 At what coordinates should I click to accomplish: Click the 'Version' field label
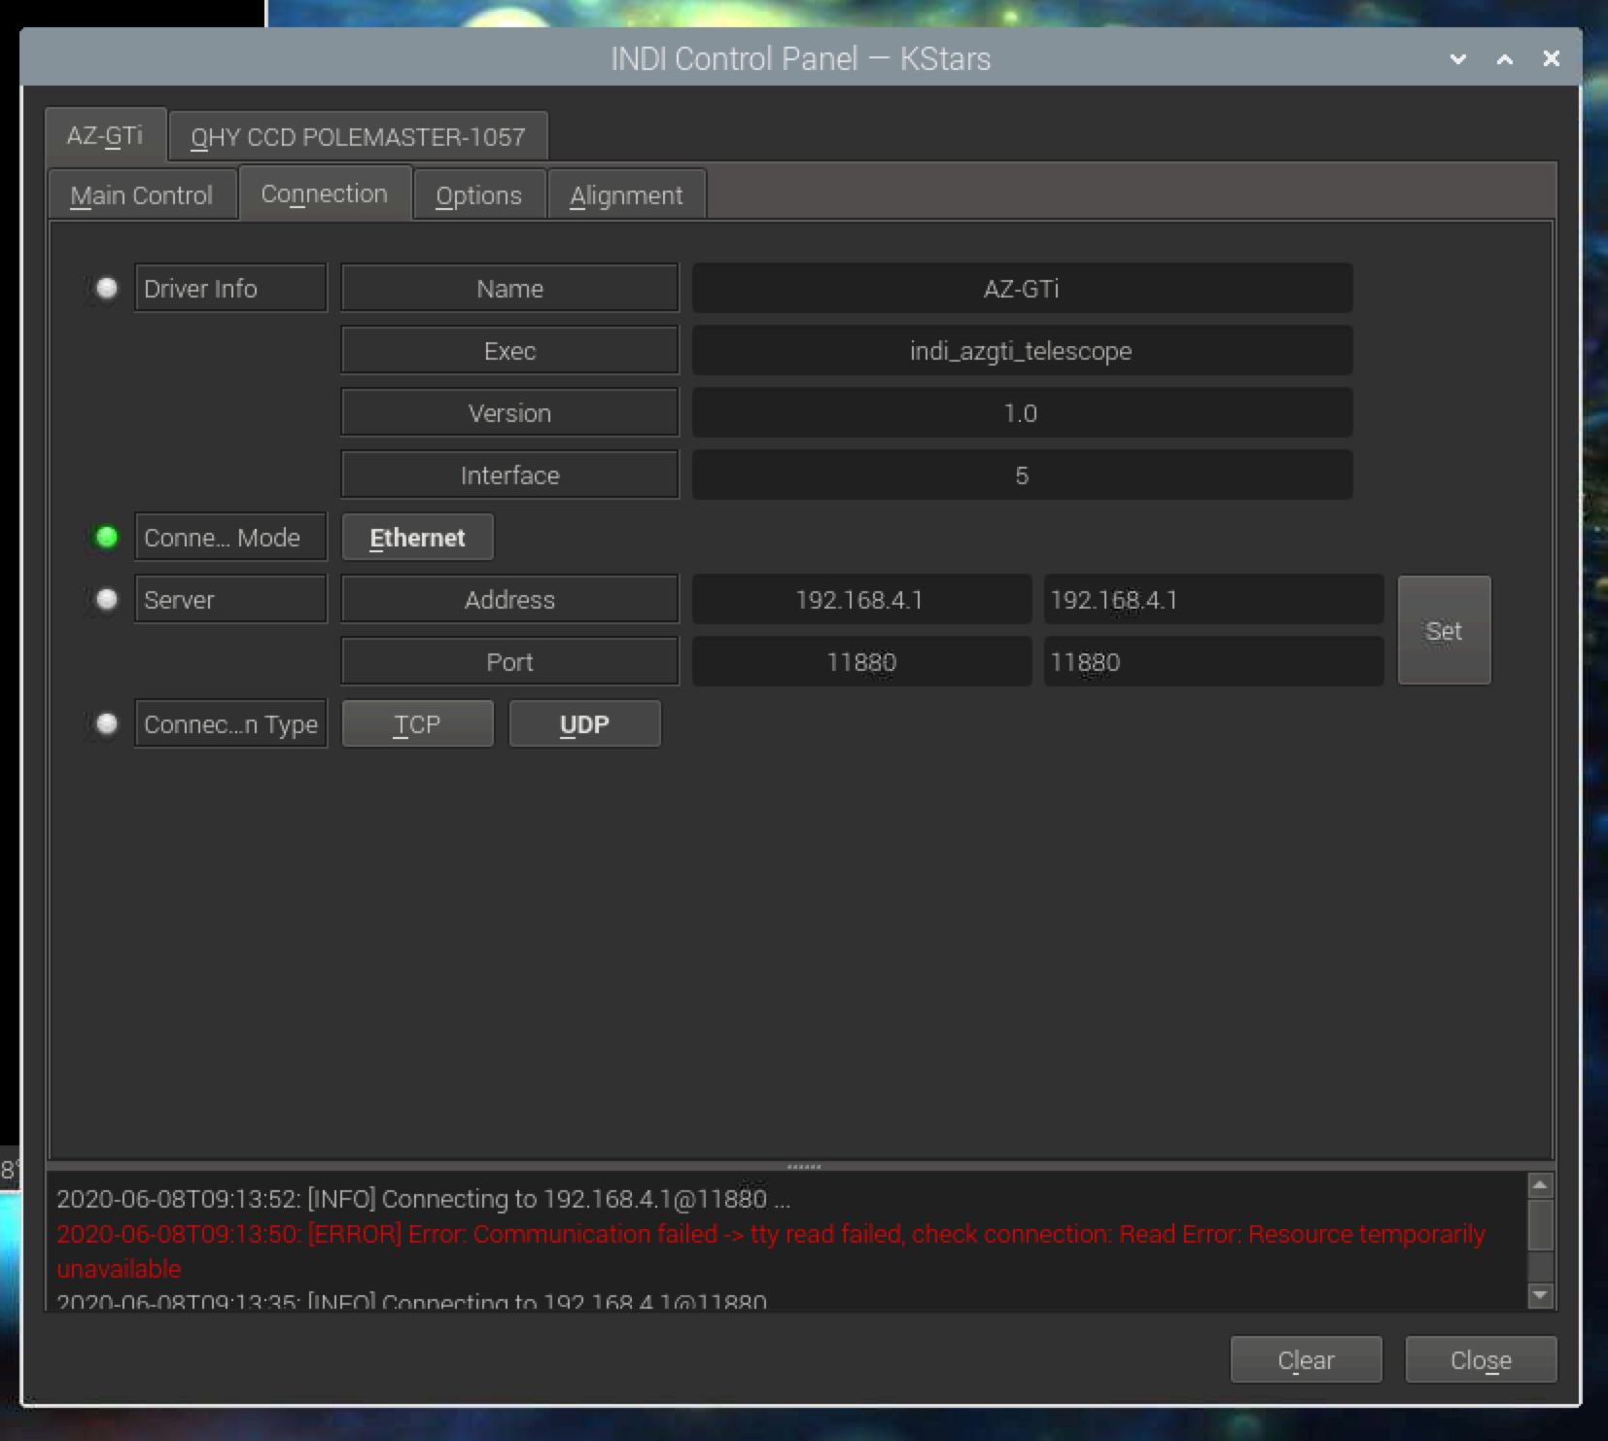(509, 413)
